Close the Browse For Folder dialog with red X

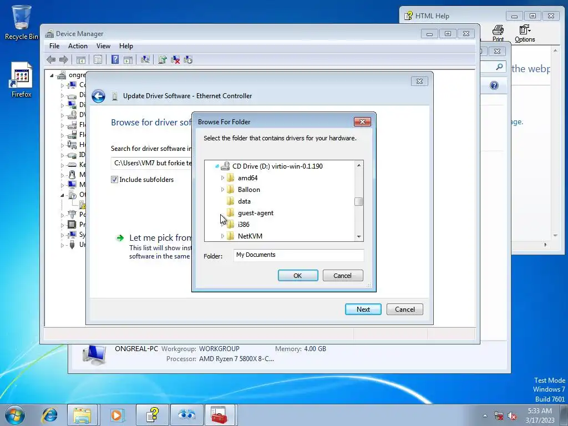click(x=362, y=121)
